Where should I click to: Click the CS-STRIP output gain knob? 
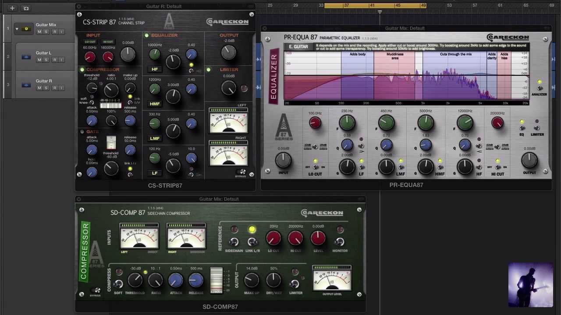(x=229, y=52)
